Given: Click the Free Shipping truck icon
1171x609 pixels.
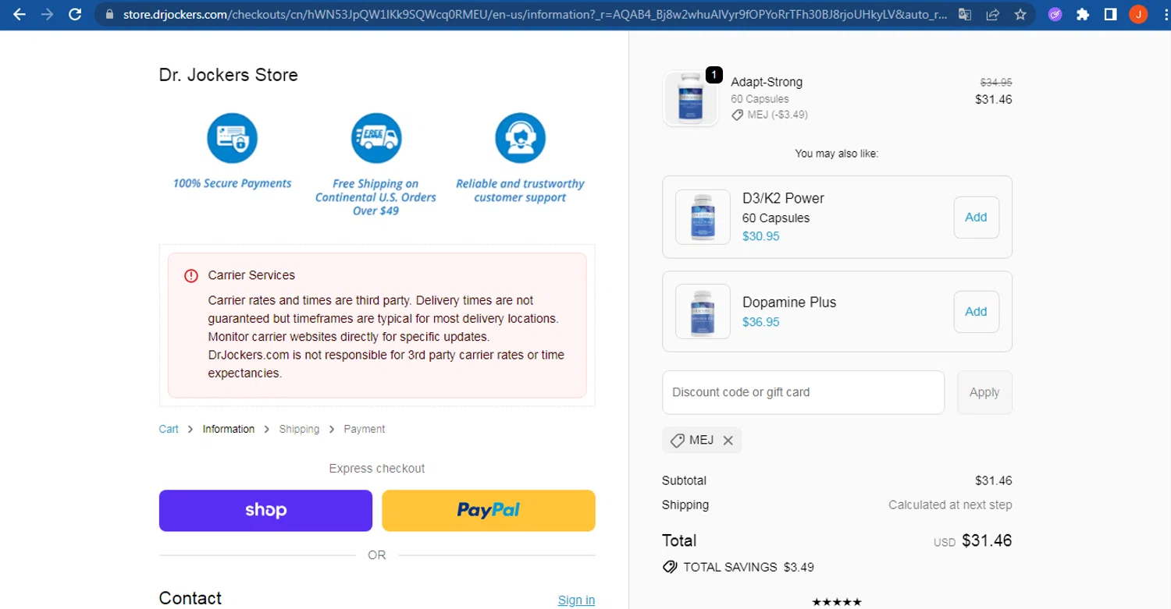Looking at the screenshot, I should (376, 138).
